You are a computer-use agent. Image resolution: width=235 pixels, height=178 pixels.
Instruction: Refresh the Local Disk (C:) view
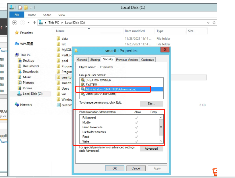coord(214,23)
